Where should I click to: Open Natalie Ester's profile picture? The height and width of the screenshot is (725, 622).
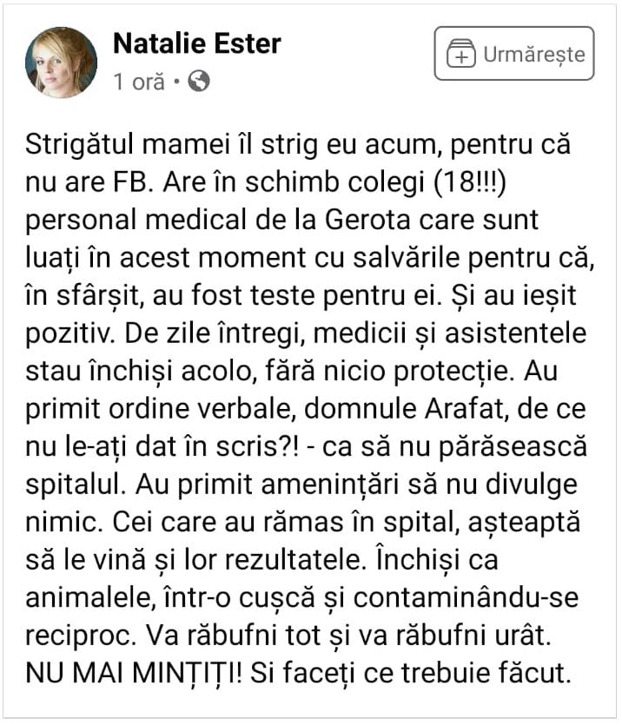(x=61, y=62)
